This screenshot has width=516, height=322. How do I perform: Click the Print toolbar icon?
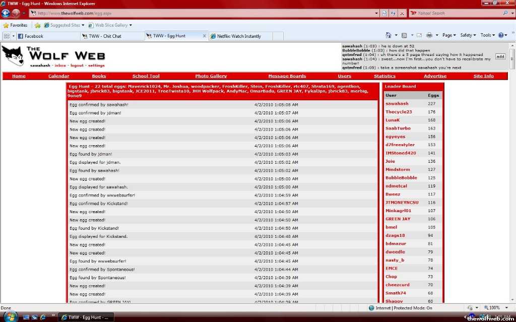tap(429, 35)
